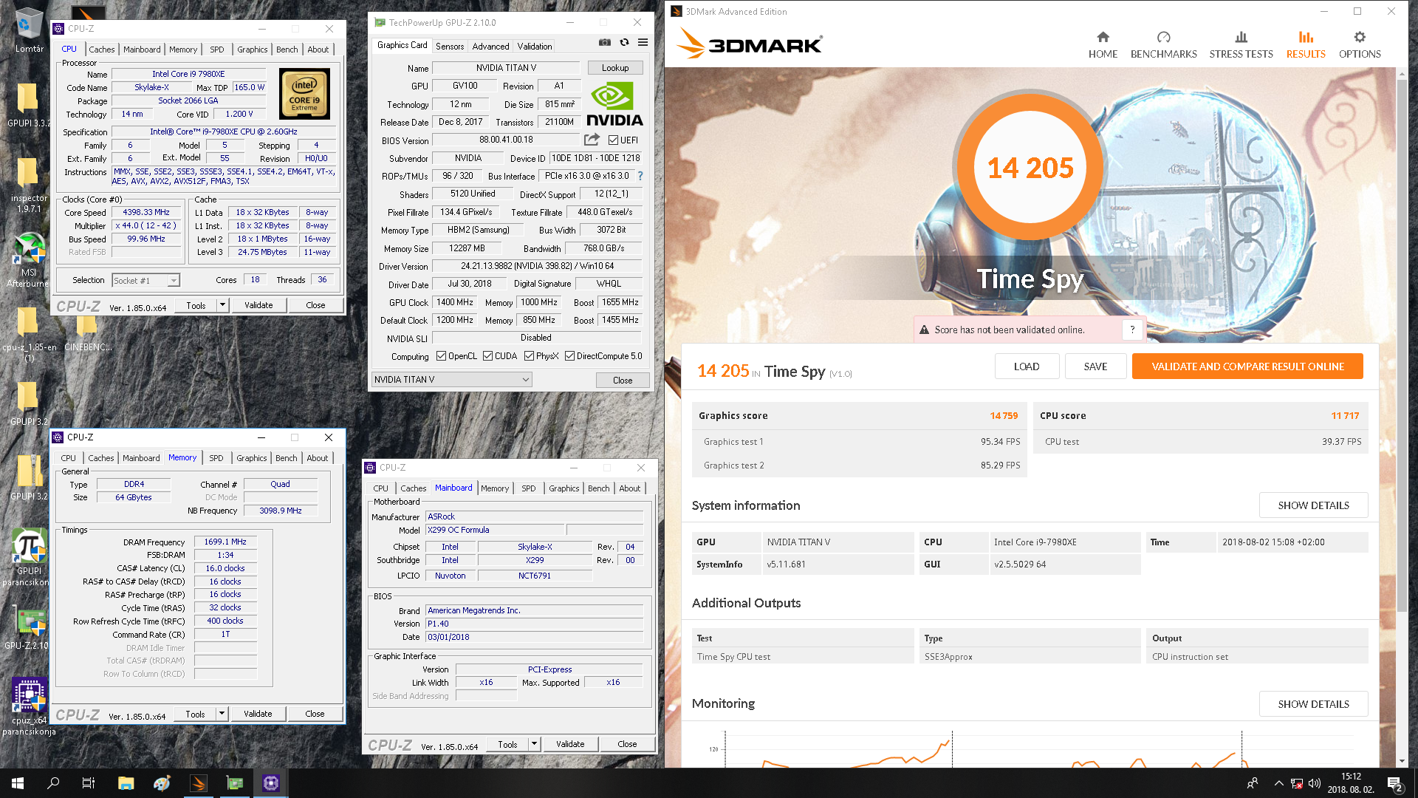
Task: Click scrollbar down arrow in 3DMark
Action: tap(1402, 761)
